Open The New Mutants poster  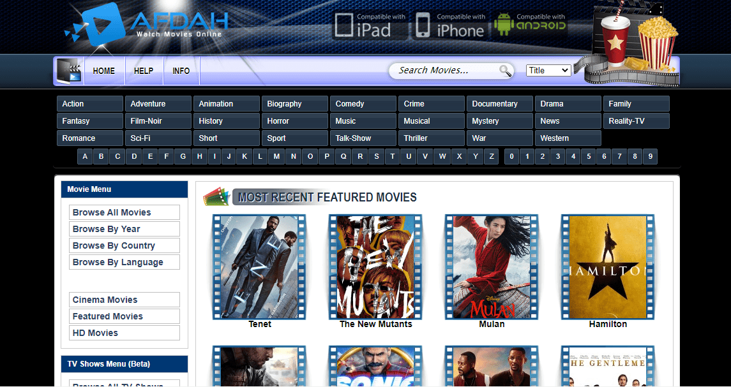pos(375,267)
